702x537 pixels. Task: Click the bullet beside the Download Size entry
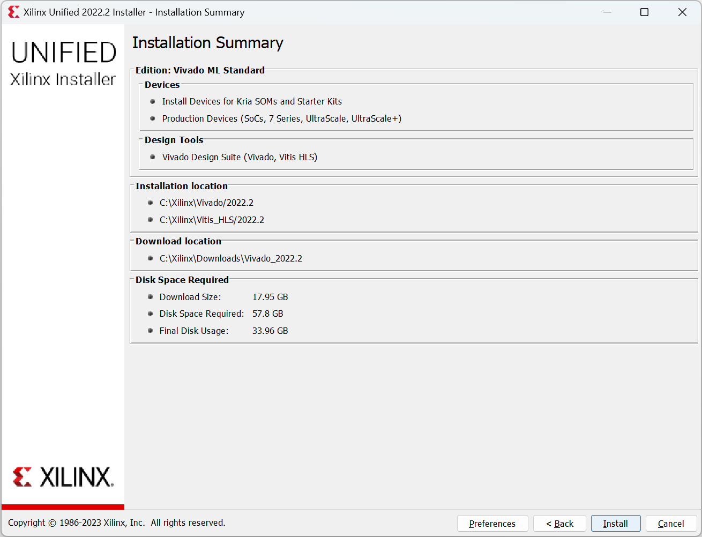tap(150, 297)
